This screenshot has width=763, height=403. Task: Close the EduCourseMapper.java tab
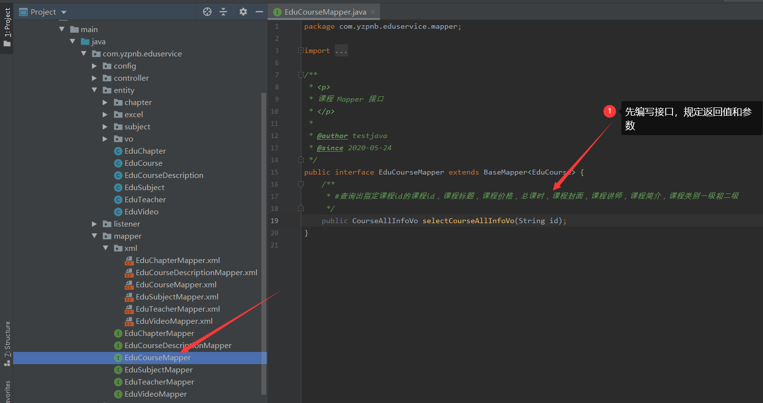click(373, 12)
